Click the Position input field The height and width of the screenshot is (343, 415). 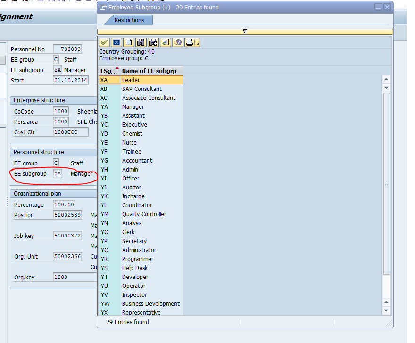coord(67,215)
